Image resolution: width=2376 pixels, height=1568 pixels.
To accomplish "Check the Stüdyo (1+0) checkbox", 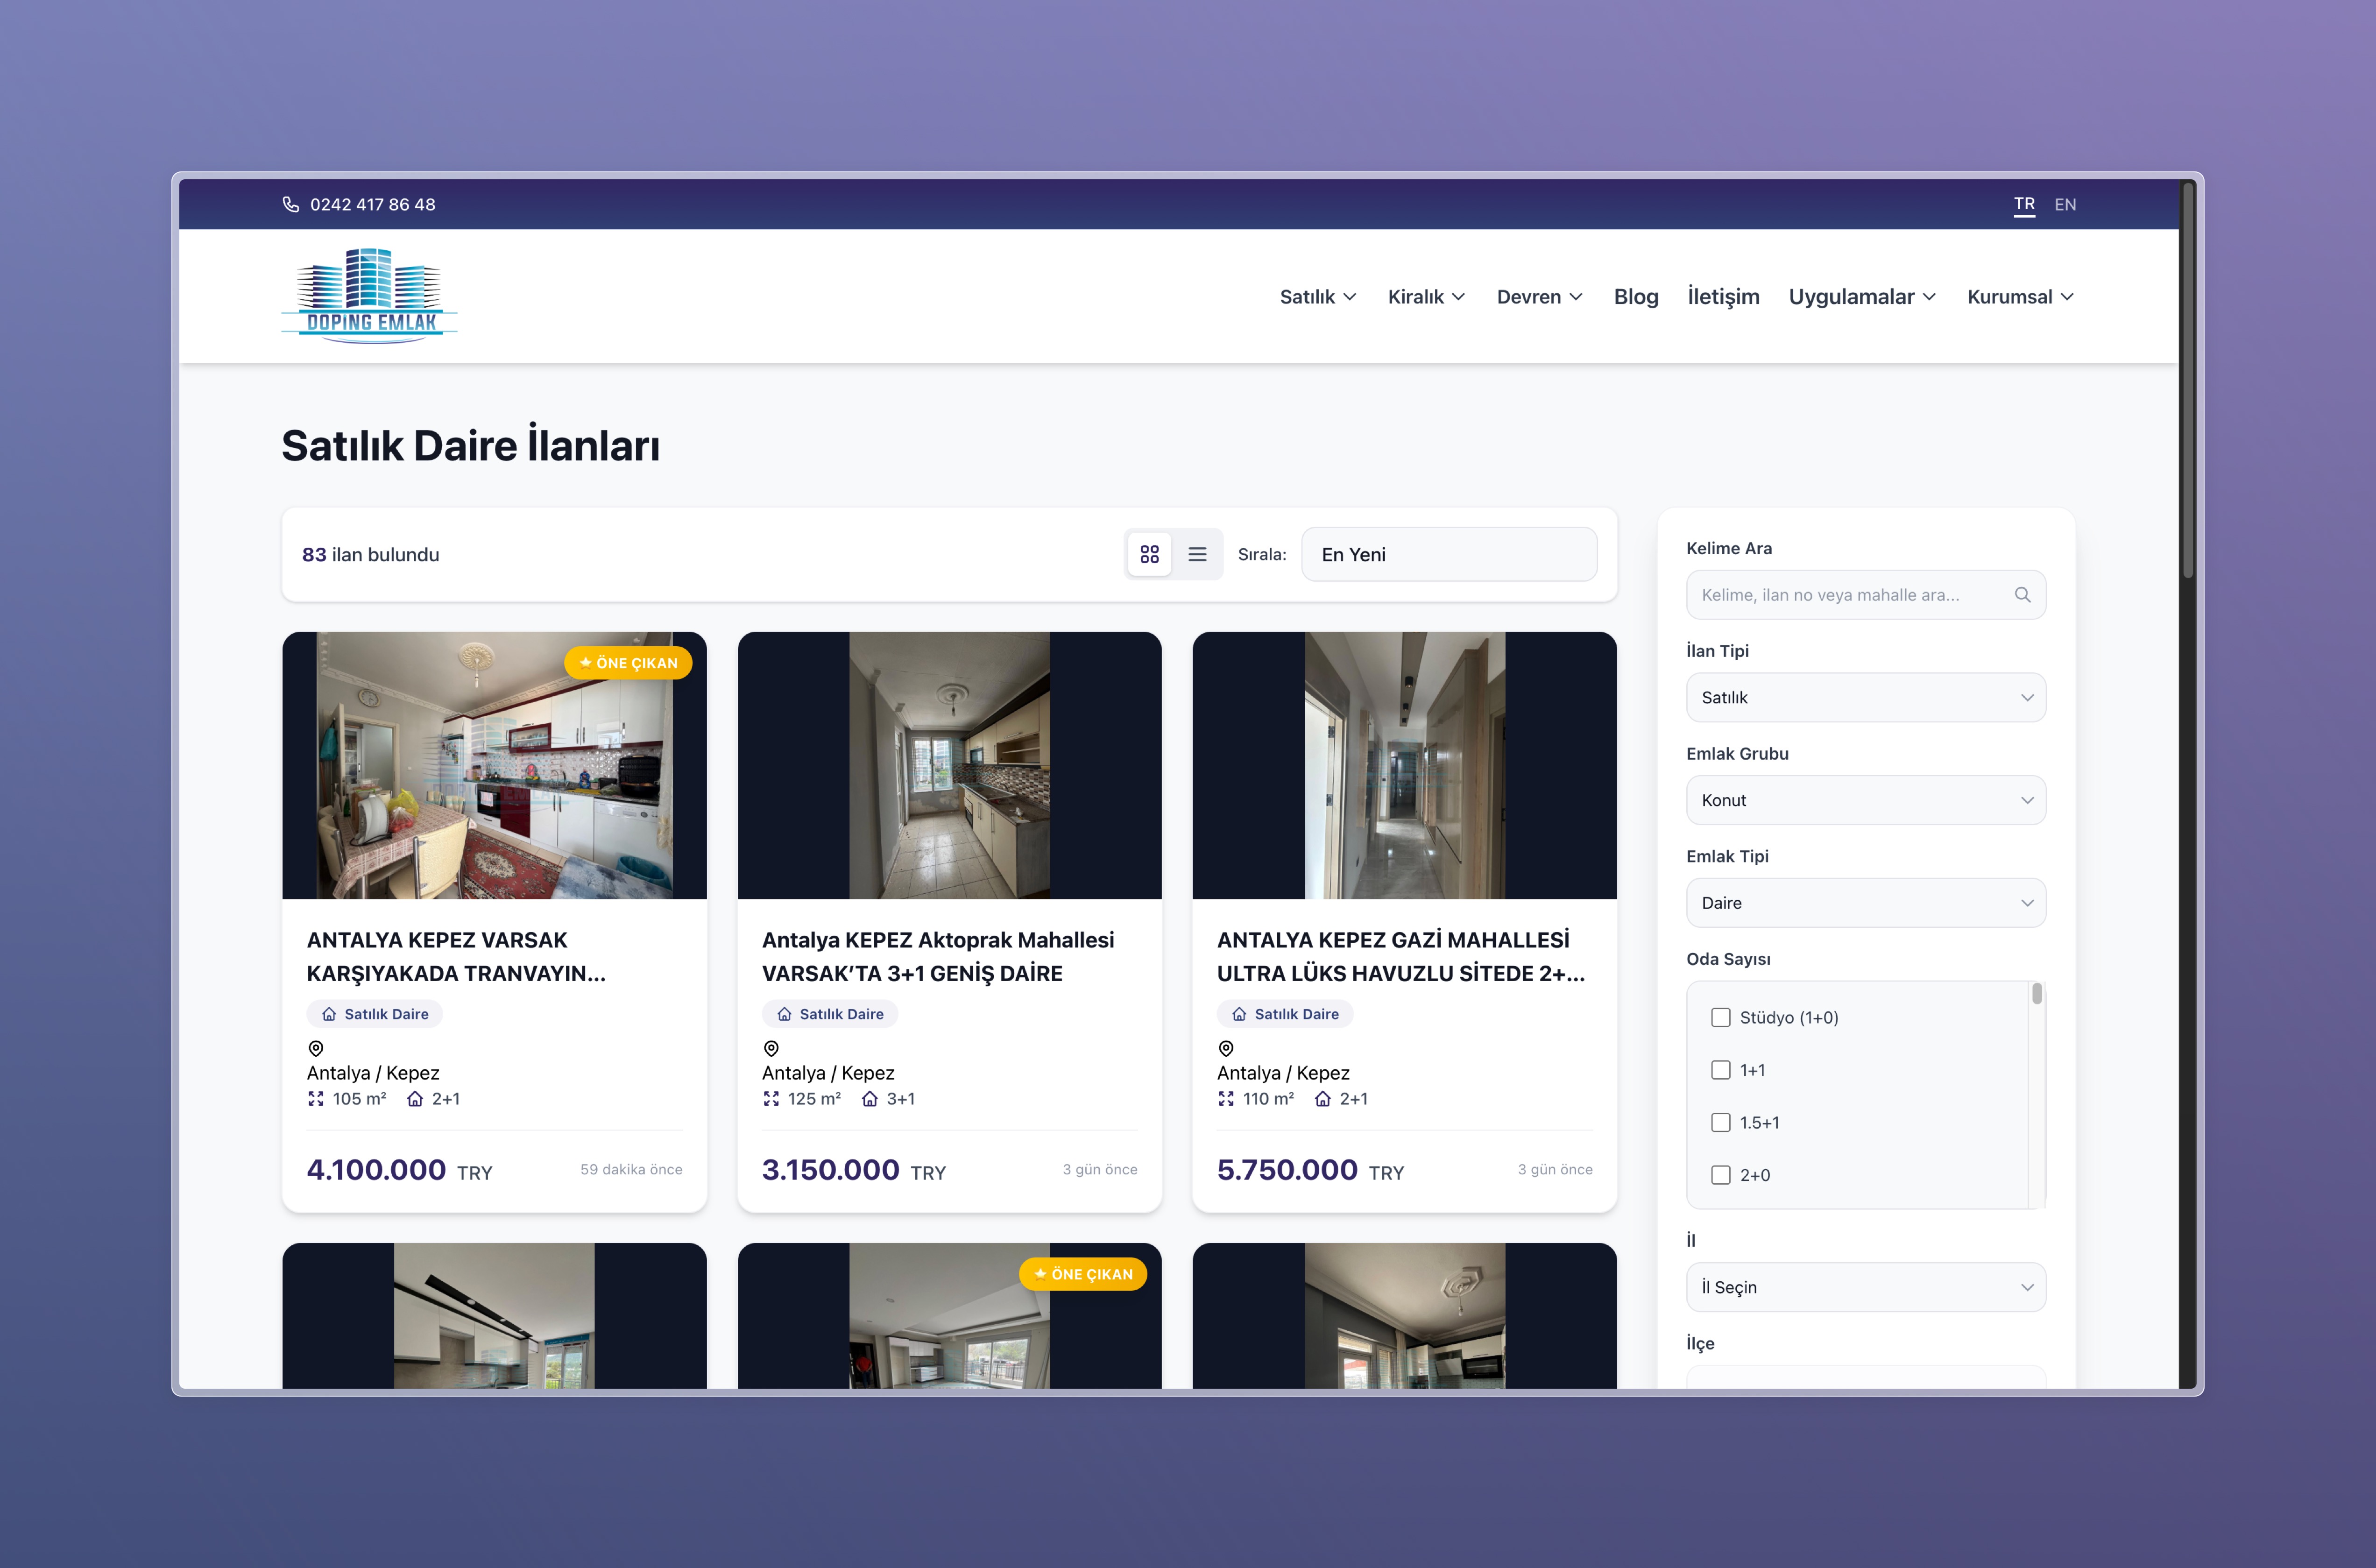I will tap(1720, 1017).
